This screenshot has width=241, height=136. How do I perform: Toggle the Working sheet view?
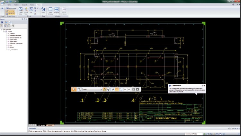coord(11,10)
